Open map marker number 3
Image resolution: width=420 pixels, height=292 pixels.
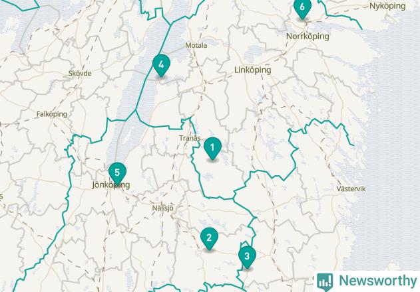[x=247, y=257]
